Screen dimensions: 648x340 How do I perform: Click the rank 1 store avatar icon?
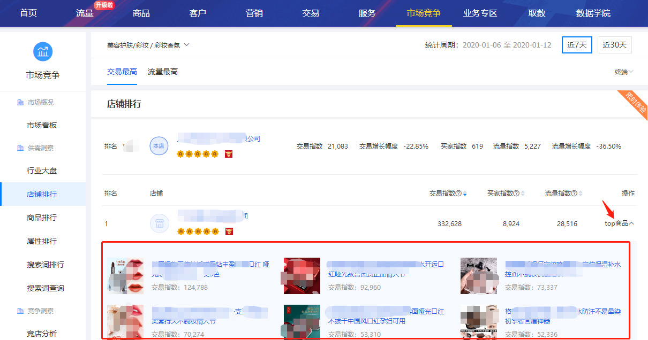pos(159,223)
